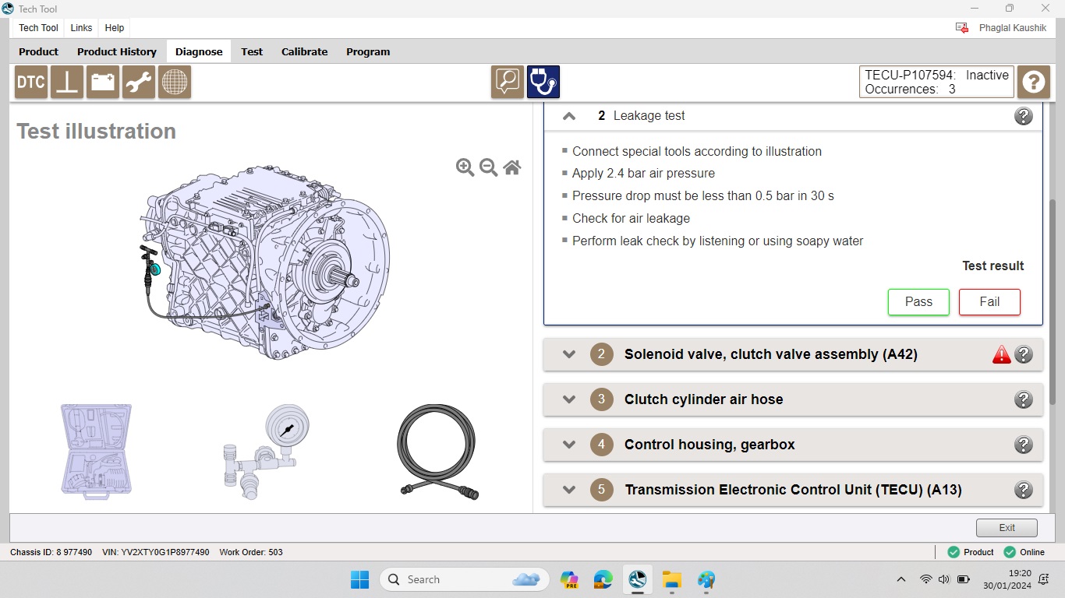Open the battery diagnostics icon
This screenshot has height=598, width=1065.
pos(103,82)
